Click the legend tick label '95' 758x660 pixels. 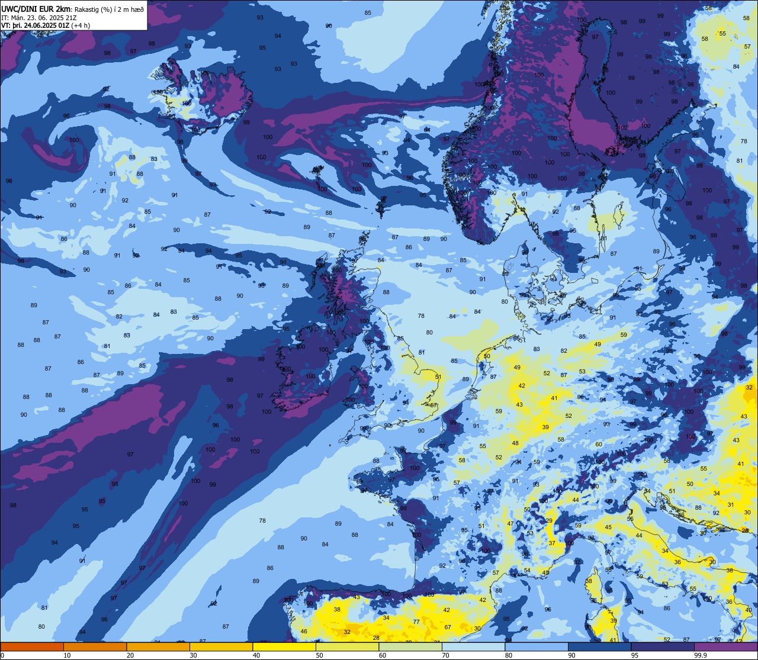pyautogui.click(x=635, y=655)
